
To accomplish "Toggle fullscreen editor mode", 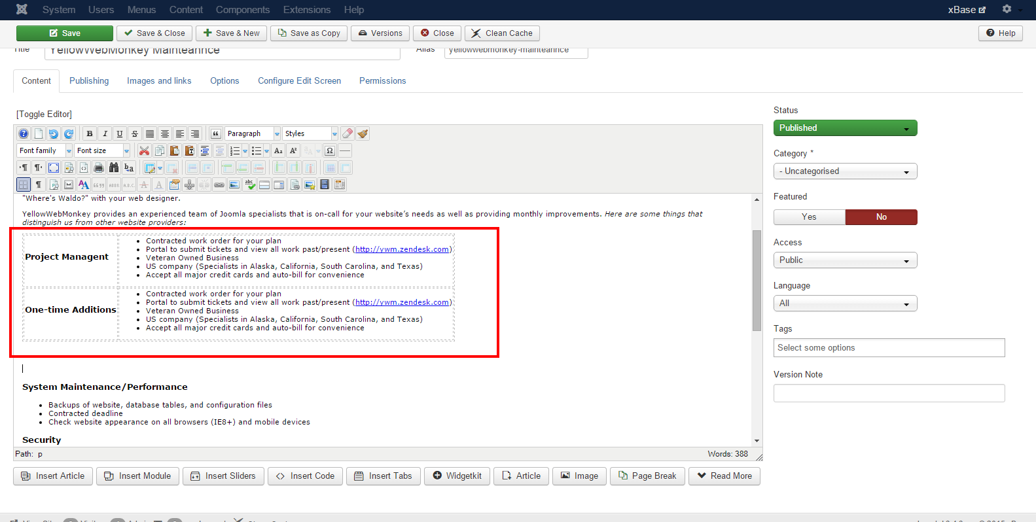I will [54, 167].
